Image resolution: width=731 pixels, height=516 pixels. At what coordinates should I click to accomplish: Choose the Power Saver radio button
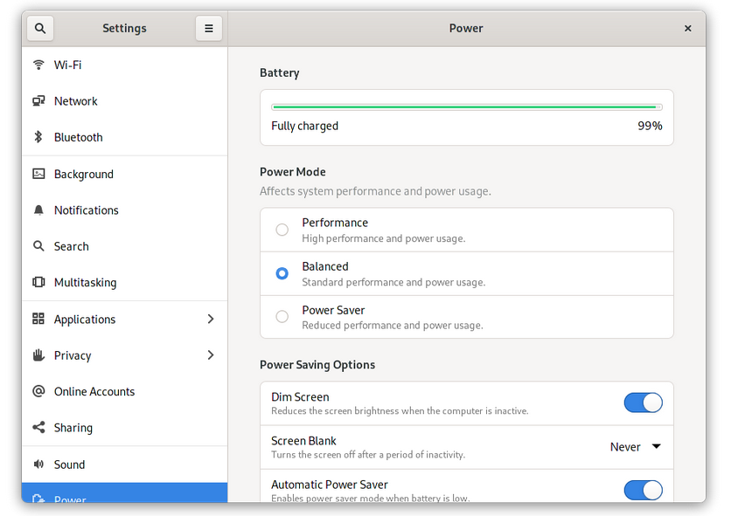[282, 317]
